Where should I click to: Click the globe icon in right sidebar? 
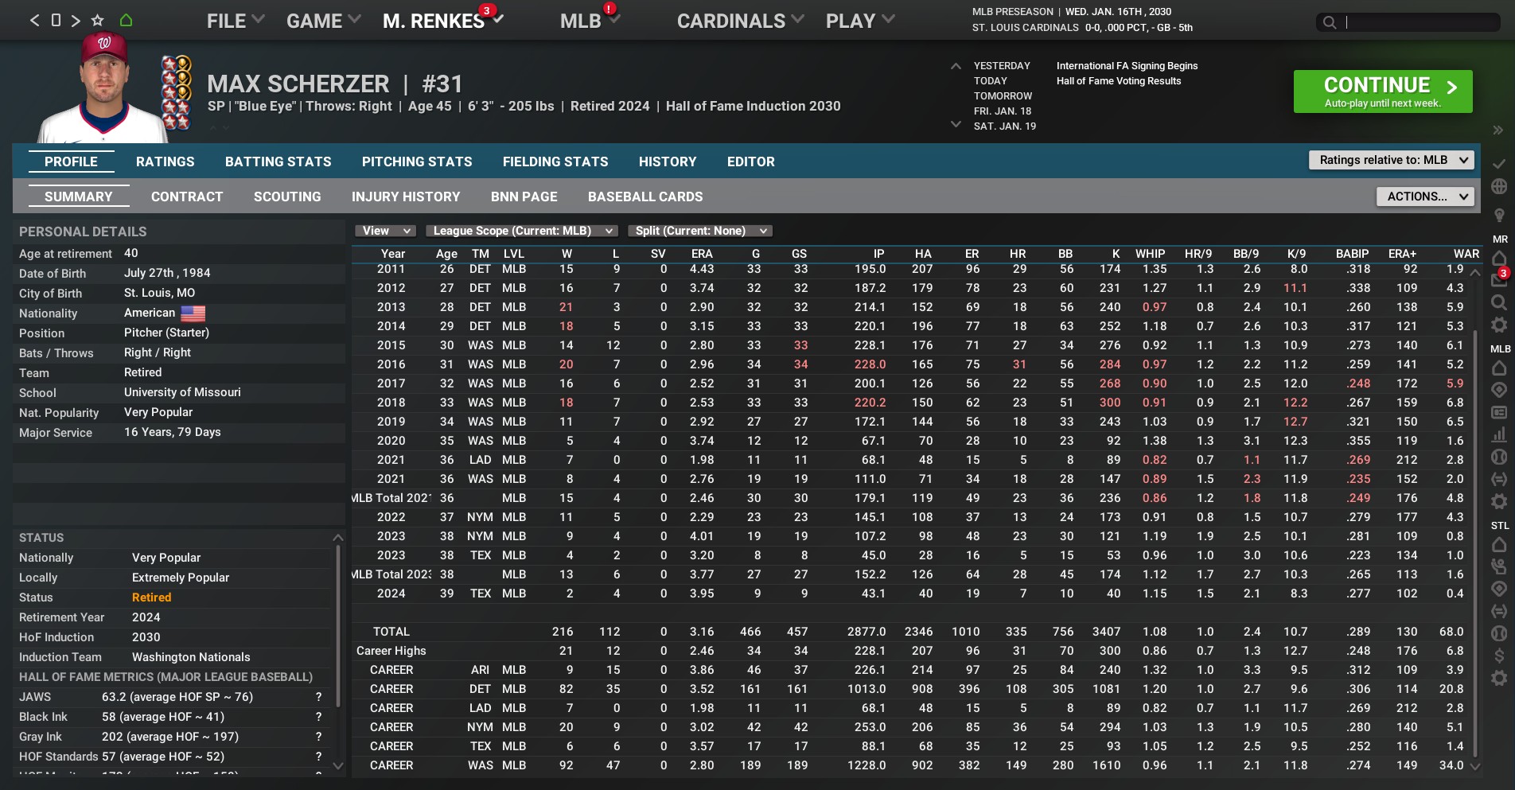(1499, 187)
